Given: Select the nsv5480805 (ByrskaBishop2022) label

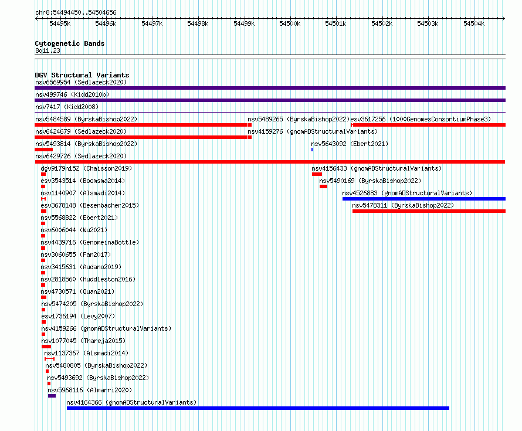Looking at the screenshot, I should 96,365.
